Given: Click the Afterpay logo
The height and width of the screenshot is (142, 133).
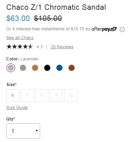Looking at the screenshot, I should (104, 29).
